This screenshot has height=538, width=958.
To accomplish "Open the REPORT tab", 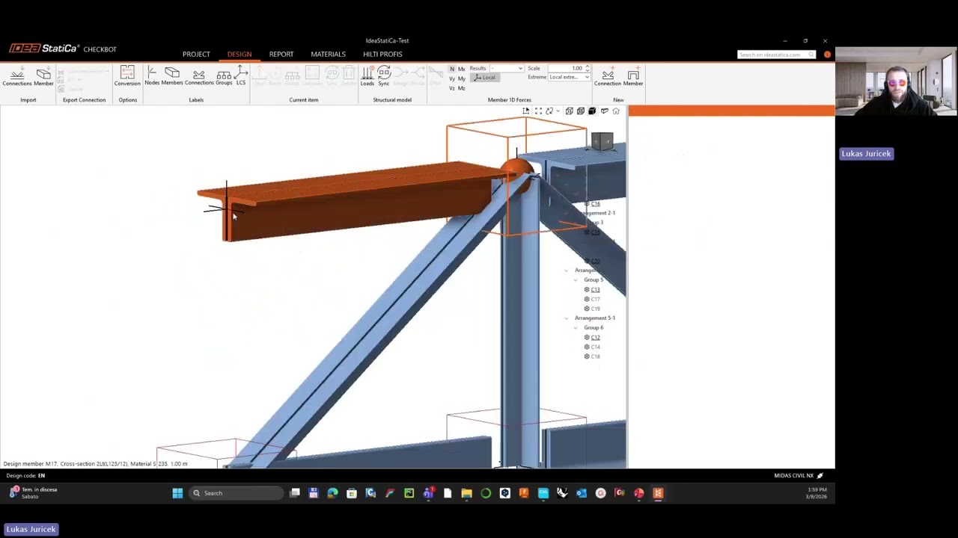I will [x=281, y=55].
